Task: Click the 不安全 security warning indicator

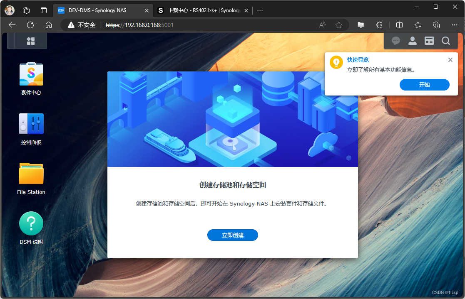Action: (82, 25)
